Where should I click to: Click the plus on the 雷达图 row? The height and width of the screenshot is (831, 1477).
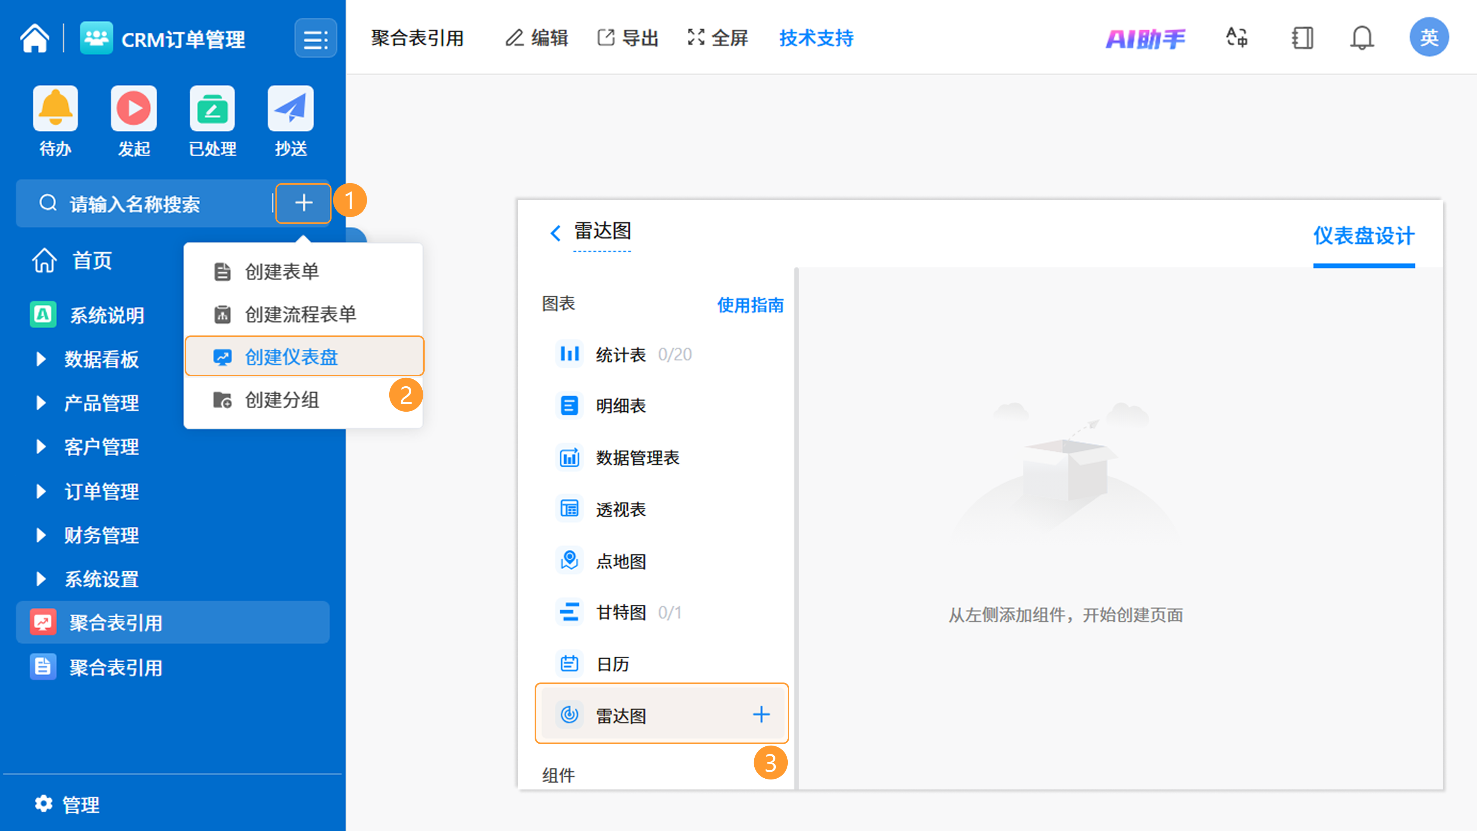(761, 714)
